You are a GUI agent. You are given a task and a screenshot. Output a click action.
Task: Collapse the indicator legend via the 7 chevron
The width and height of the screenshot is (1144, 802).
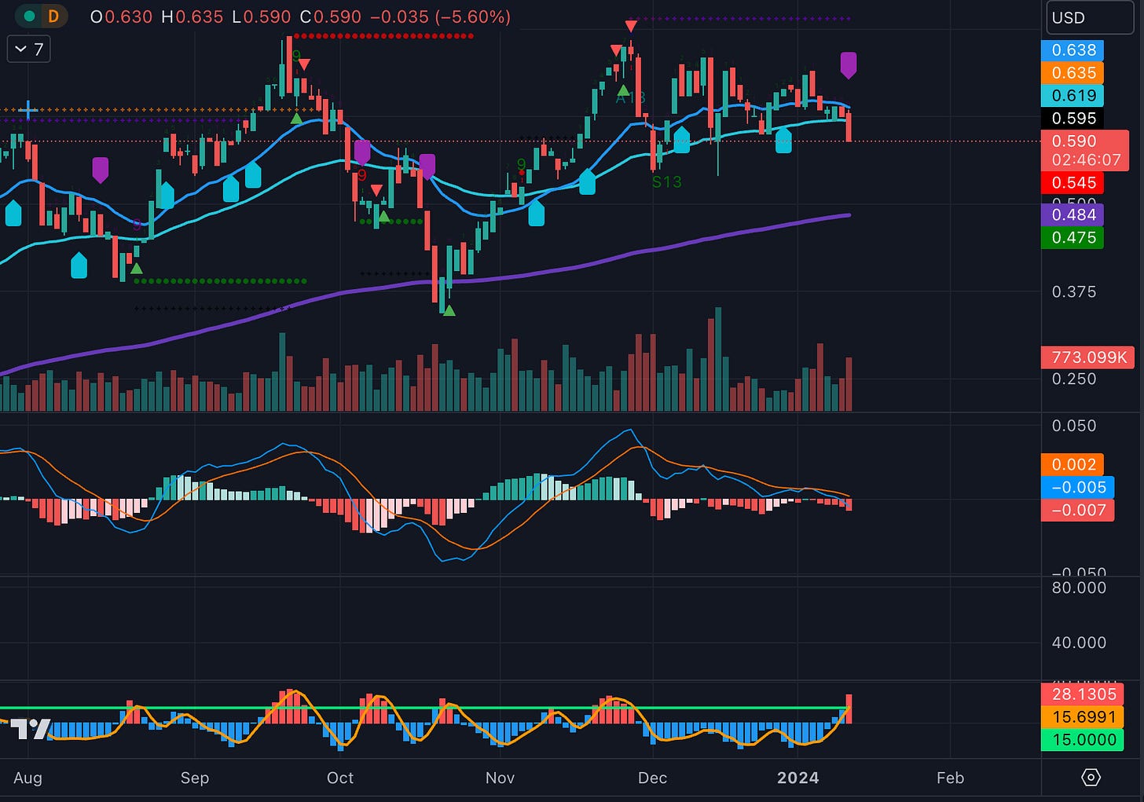click(x=27, y=49)
